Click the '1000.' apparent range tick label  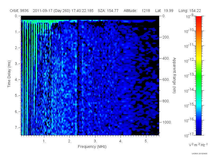pos(167,122)
